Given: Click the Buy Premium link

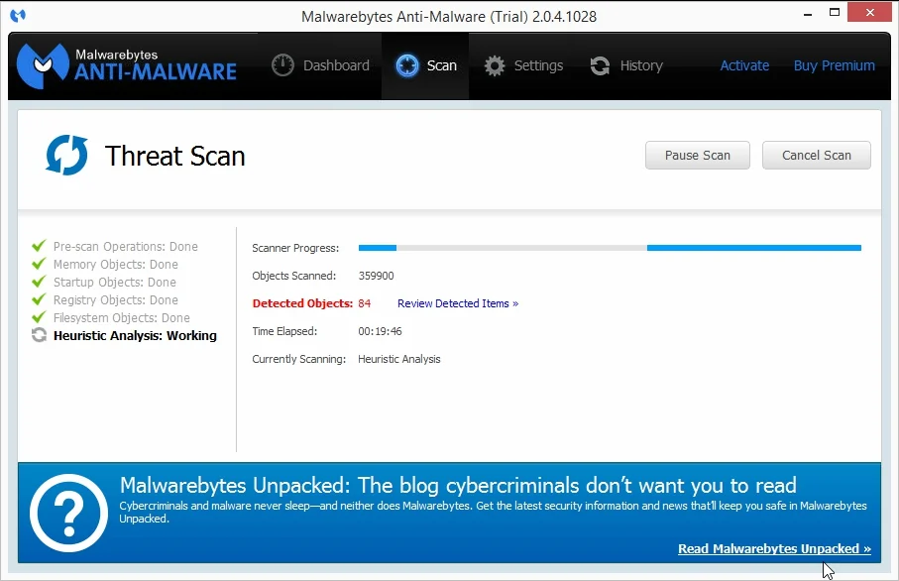Looking at the screenshot, I should pos(834,65).
